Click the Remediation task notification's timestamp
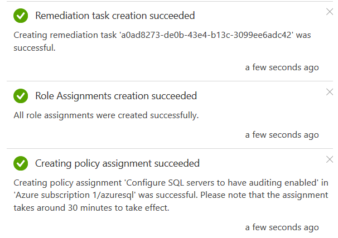The height and width of the screenshot is (238, 338). [x=282, y=67]
